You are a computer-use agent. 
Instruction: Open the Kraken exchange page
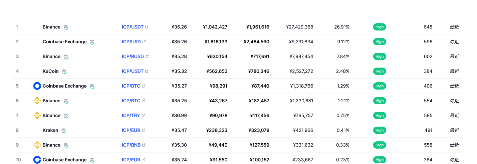50,130
